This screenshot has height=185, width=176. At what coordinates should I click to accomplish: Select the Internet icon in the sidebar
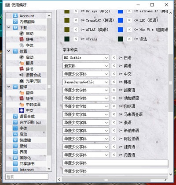[x=15, y=169]
